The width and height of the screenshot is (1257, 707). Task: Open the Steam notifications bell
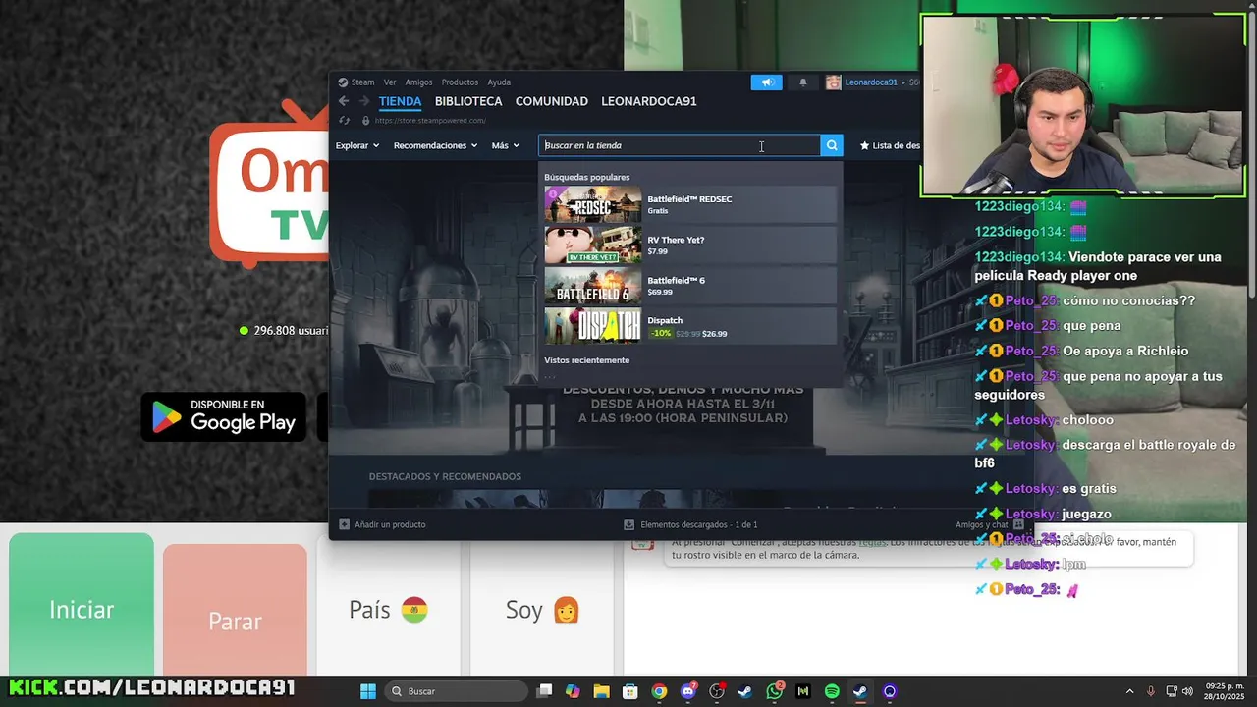(802, 82)
